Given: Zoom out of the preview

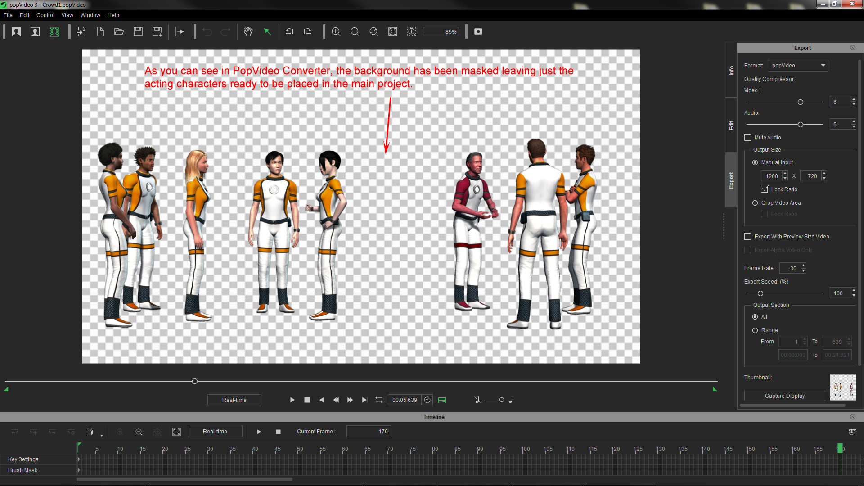Looking at the screenshot, I should (x=355, y=31).
